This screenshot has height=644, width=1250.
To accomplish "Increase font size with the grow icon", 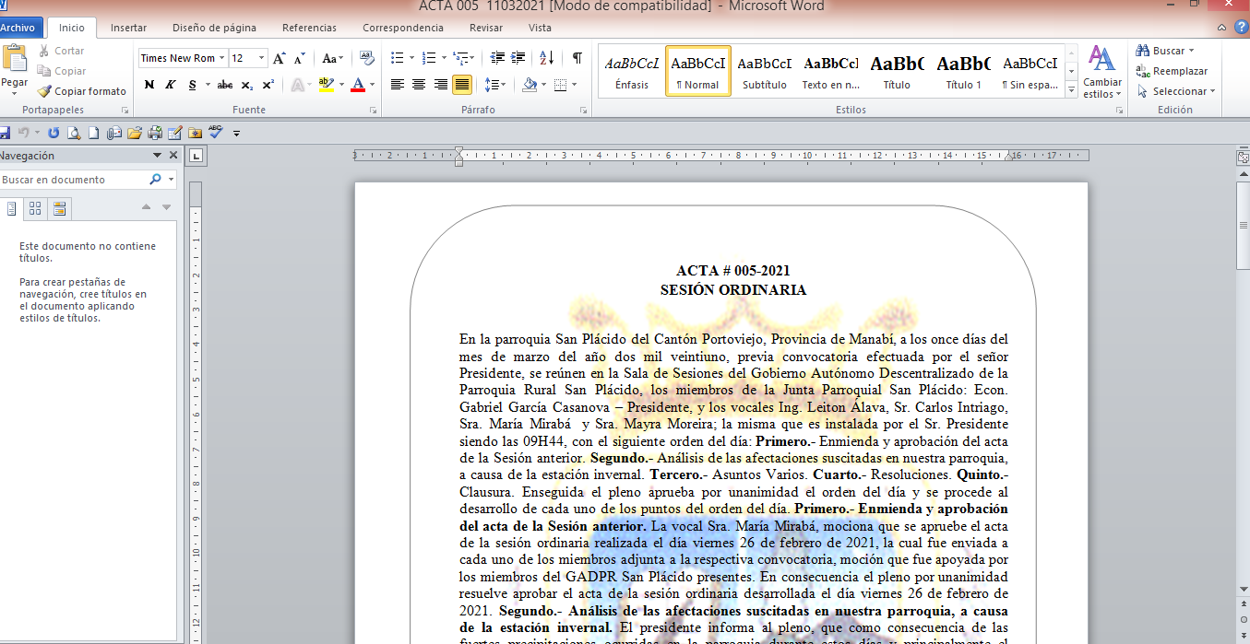I will tap(280, 58).
